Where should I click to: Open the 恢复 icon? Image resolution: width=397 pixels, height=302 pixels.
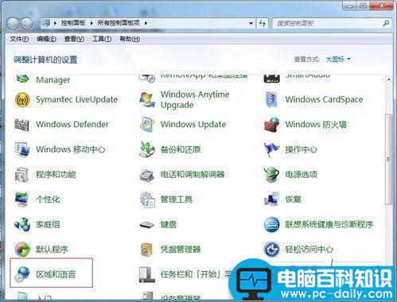click(x=272, y=199)
